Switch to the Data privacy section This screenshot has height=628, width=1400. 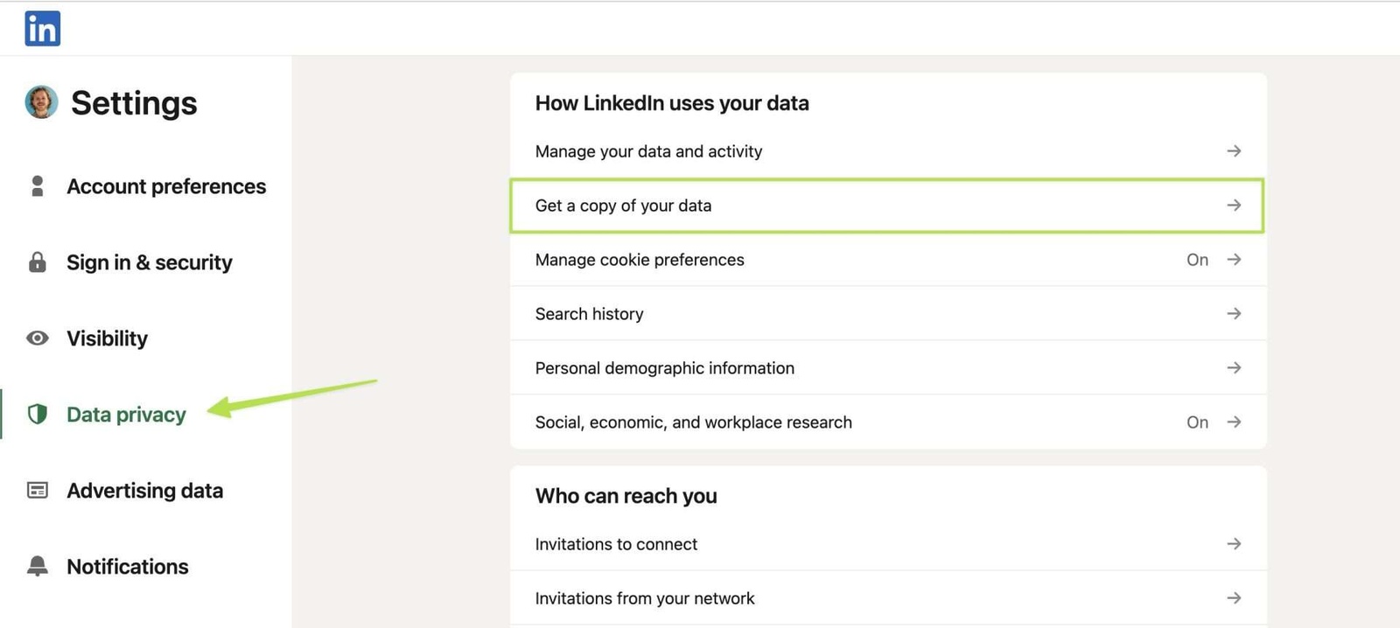tap(125, 414)
